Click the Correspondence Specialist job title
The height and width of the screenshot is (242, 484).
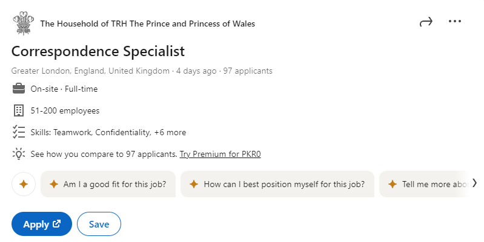pos(98,51)
